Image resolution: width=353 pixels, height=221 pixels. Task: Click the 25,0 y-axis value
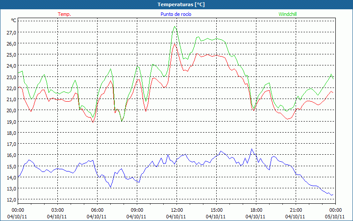pos(11,55)
